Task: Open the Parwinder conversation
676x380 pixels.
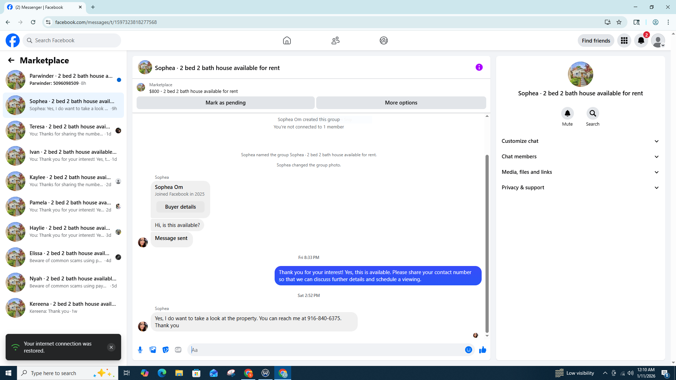Action: (63, 80)
